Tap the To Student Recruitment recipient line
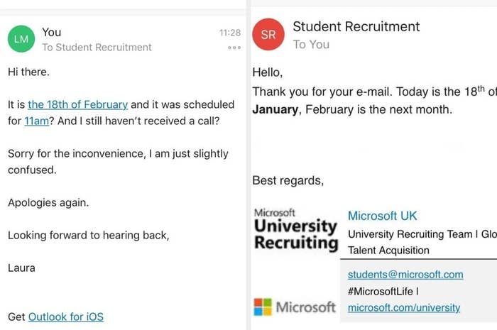The image size is (497, 330). click(x=97, y=47)
